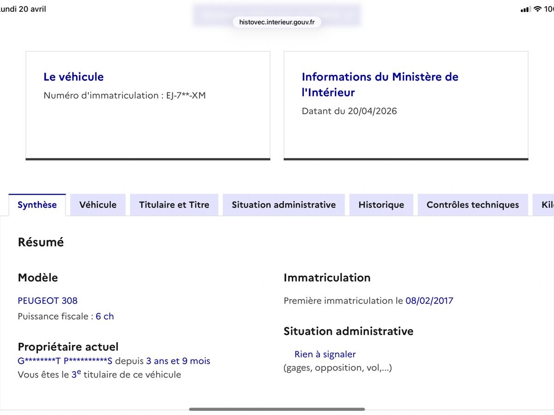Click the (gages, opposition, vol,...) note

click(337, 368)
